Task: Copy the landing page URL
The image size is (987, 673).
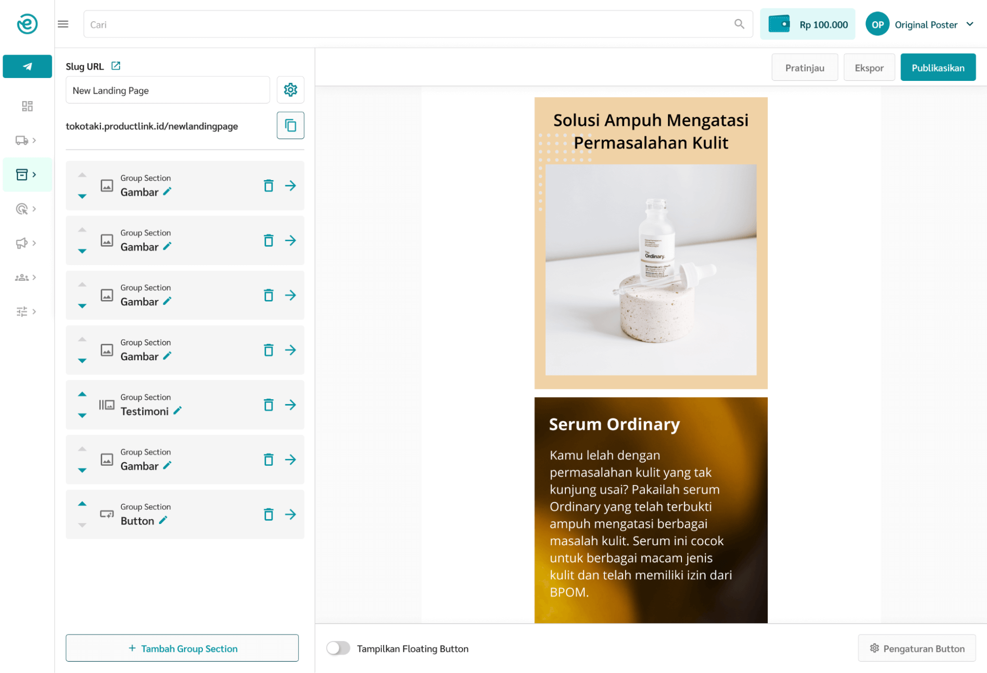Action: tap(290, 125)
